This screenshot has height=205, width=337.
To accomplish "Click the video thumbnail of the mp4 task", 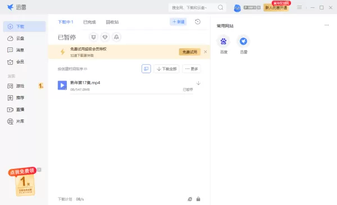I will pyautogui.click(x=62, y=85).
